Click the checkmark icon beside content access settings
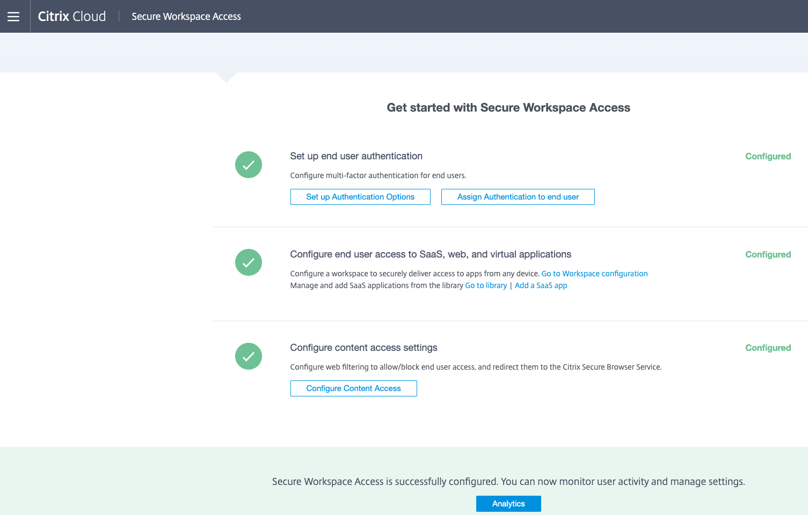 tap(249, 356)
